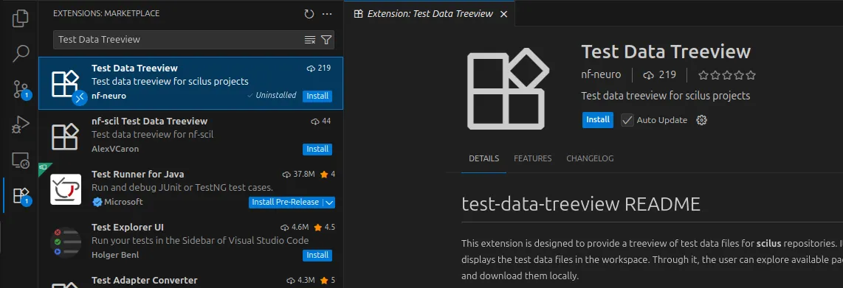Click the Microsoft verified publisher badge
Viewport: 843px width, 288px height.
pyautogui.click(x=97, y=203)
